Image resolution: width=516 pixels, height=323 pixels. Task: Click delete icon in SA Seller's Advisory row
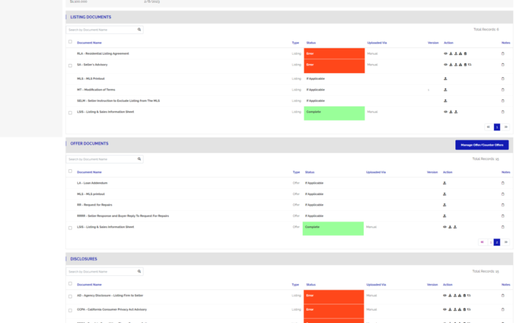coord(465,65)
